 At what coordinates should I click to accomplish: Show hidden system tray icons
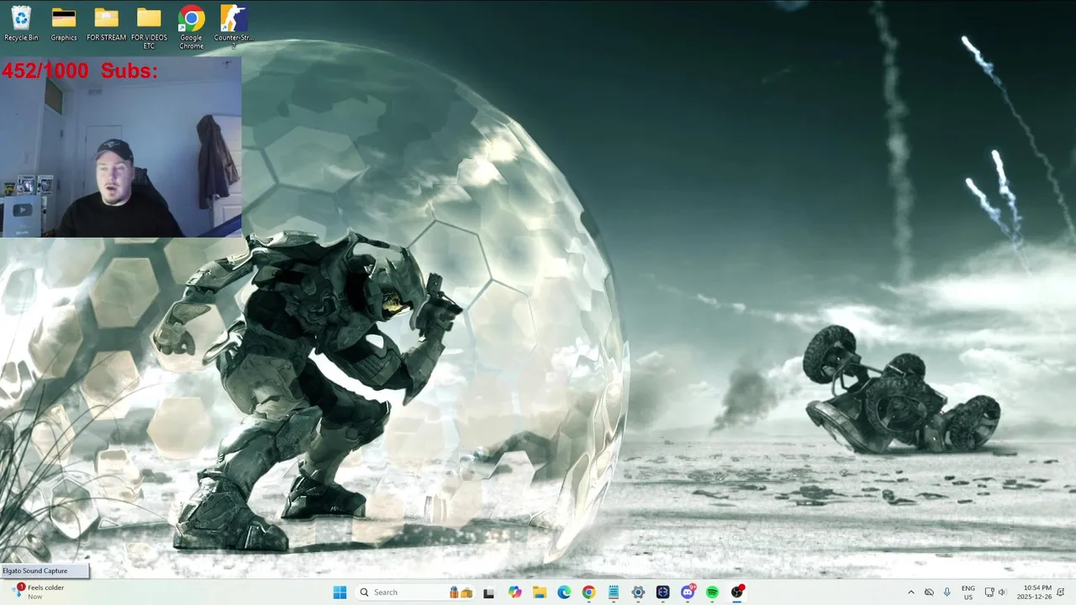pyautogui.click(x=910, y=592)
